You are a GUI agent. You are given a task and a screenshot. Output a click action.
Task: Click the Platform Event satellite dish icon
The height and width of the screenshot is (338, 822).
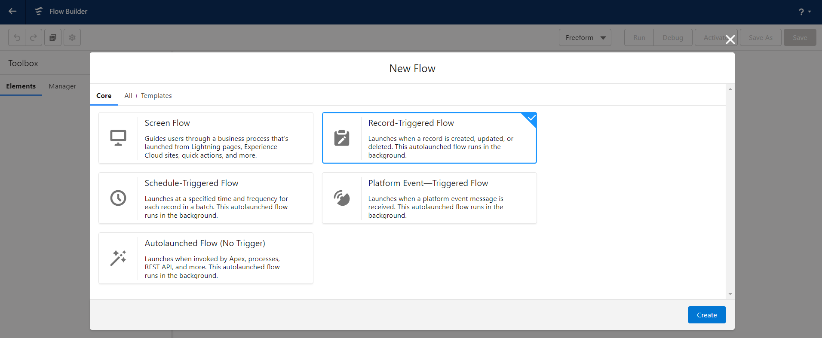pos(342,198)
